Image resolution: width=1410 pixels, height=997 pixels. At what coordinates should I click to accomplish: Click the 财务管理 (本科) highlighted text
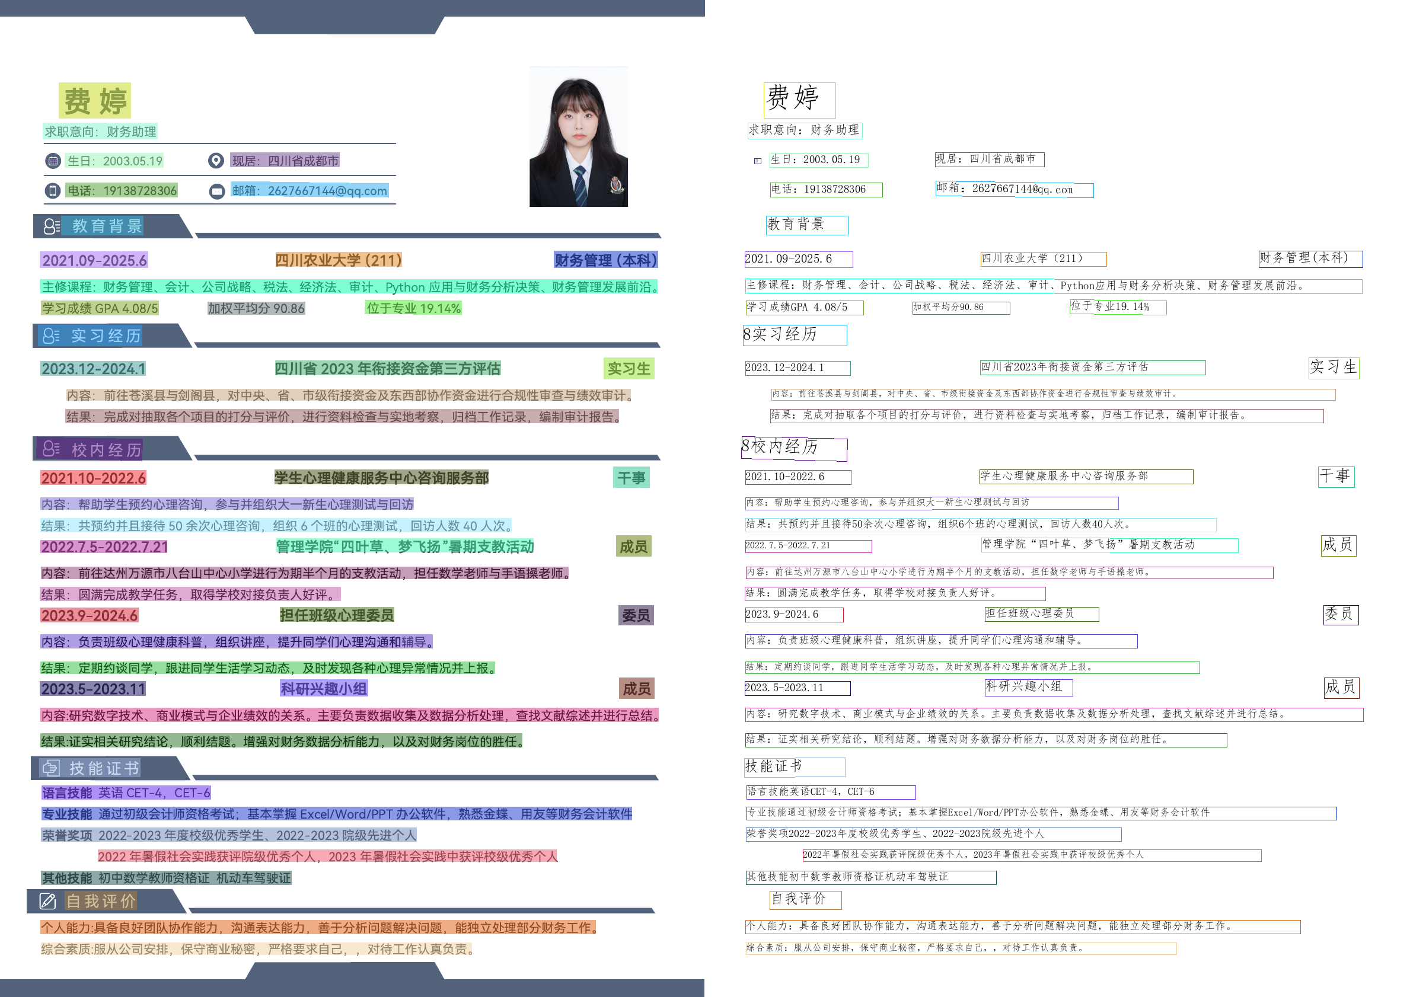coord(605,260)
